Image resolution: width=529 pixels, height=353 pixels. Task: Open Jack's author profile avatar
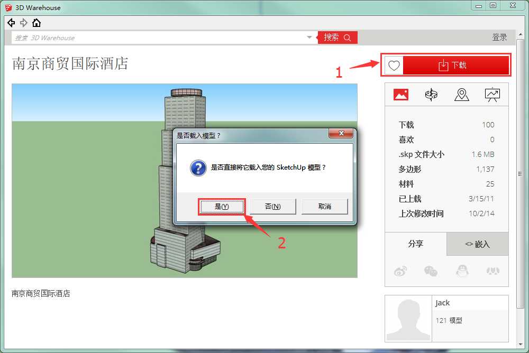(408, 319)
